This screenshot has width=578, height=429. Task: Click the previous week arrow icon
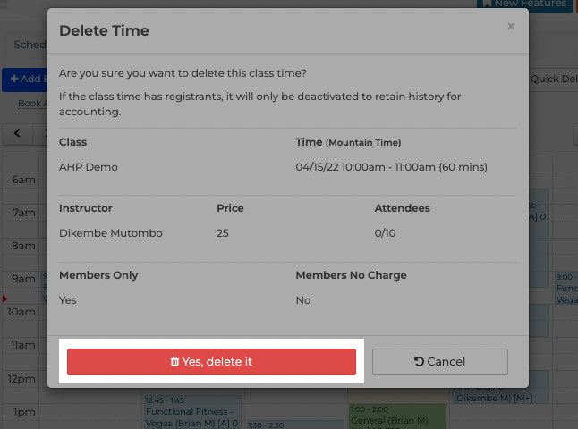[x=17, y=133]
